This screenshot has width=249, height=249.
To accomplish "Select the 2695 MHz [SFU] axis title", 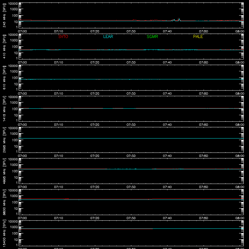I will [4, 140].
